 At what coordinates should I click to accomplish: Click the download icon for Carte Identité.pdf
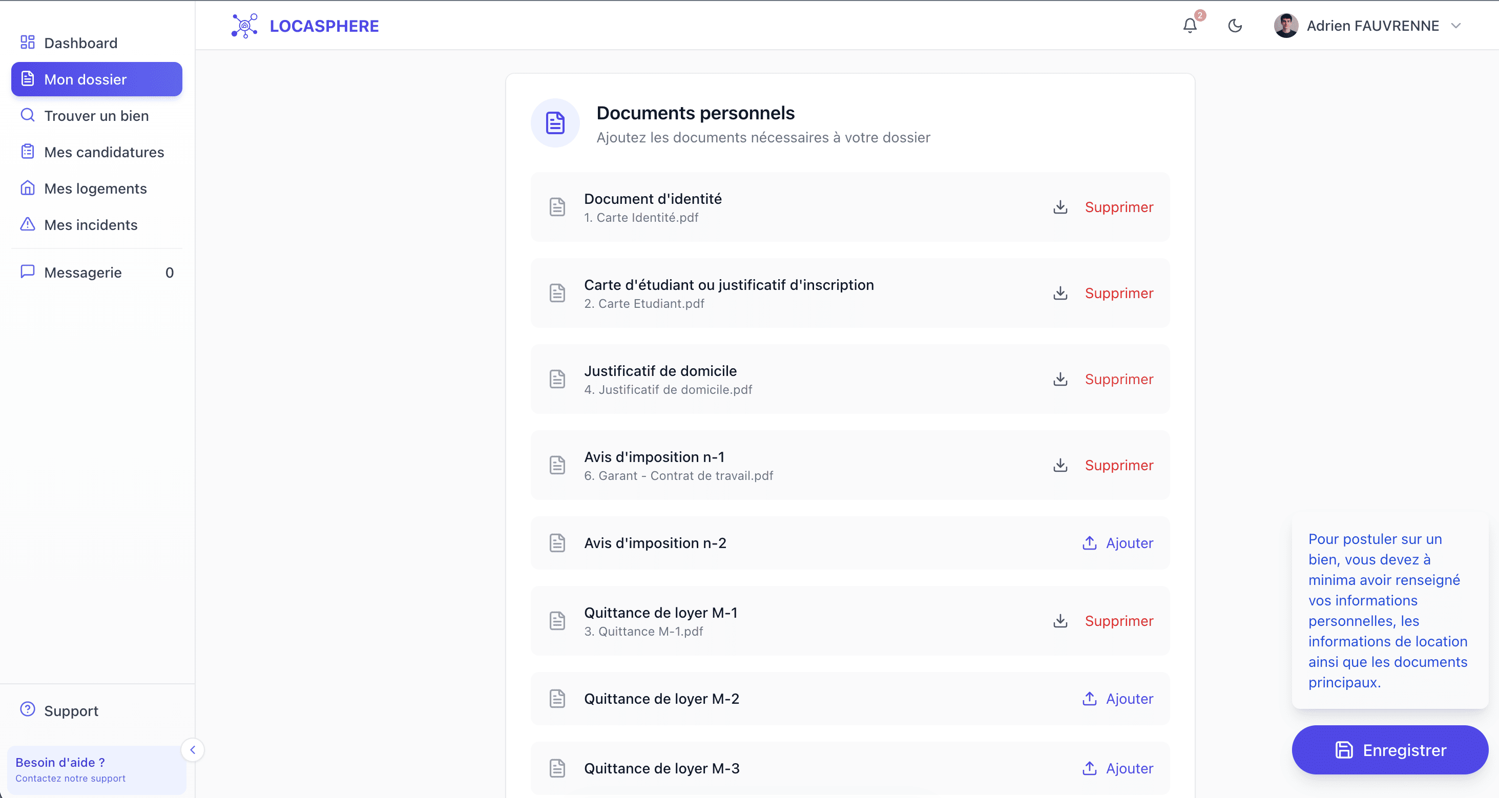click(1060, 207)
